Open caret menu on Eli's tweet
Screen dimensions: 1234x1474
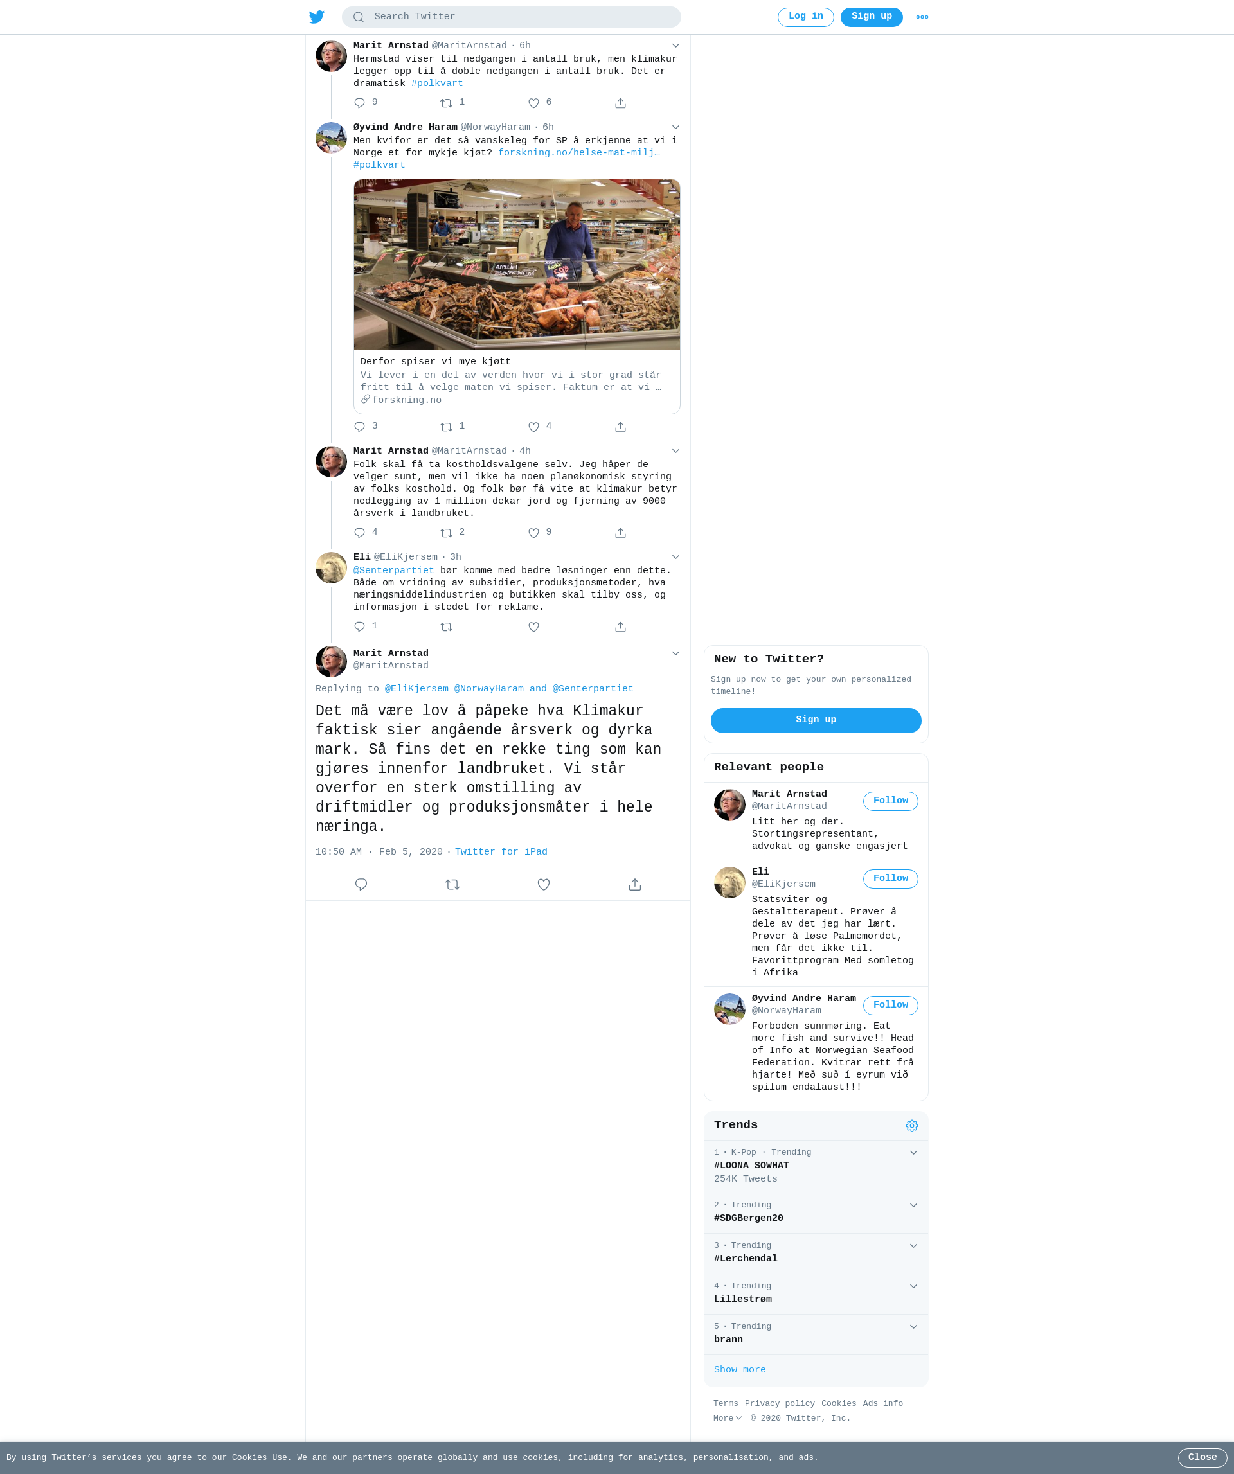tap(675, 557)
